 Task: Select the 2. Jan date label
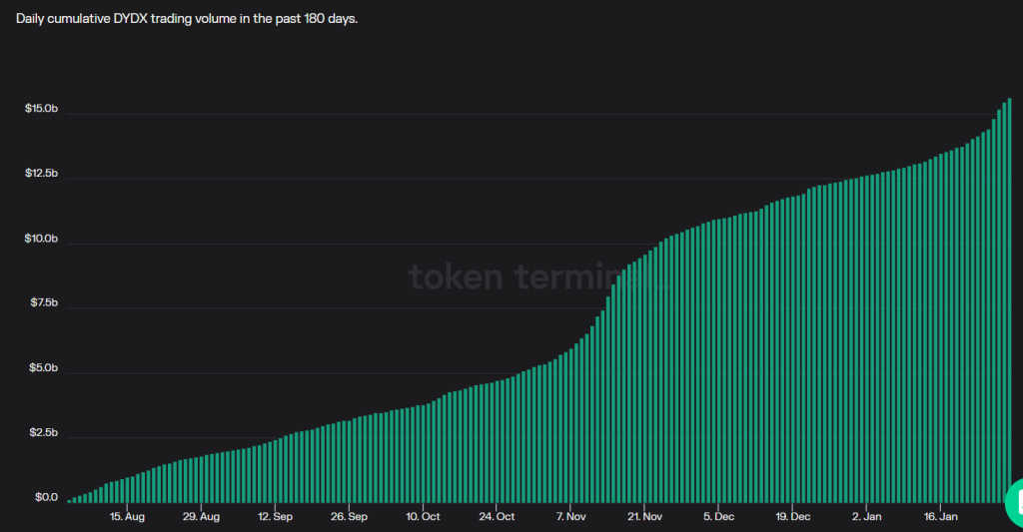coord(866,516)
